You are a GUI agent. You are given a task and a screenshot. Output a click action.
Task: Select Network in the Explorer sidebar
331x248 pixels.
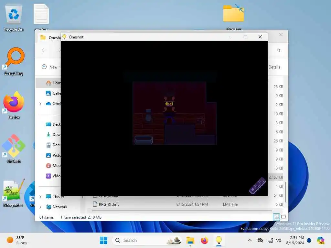pos(57,207)
